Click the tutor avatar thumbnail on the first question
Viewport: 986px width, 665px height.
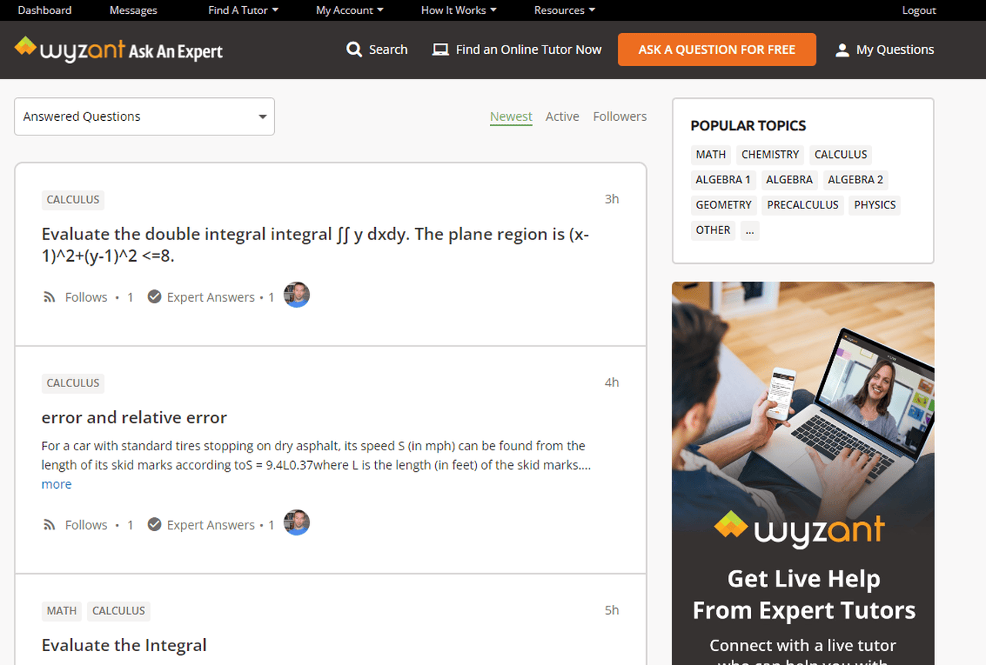tap(297, 294)
